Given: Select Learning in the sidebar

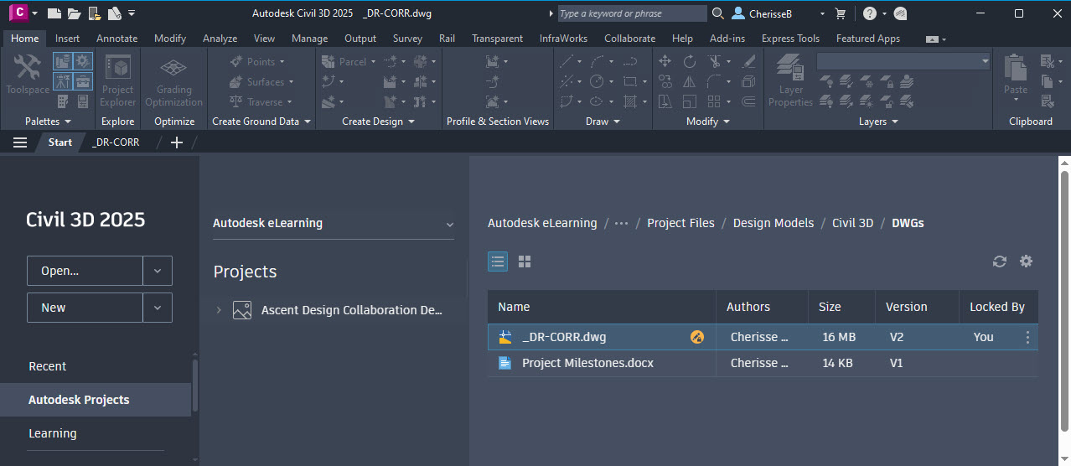Looking at the screenshot, I should (x=53, y=433).
